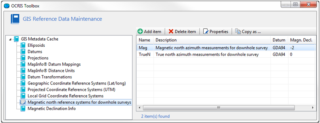Viewport: 320px width, 123px height.
Task: Click GDA94 datum in the TrueN row
Action: [279, 55]
